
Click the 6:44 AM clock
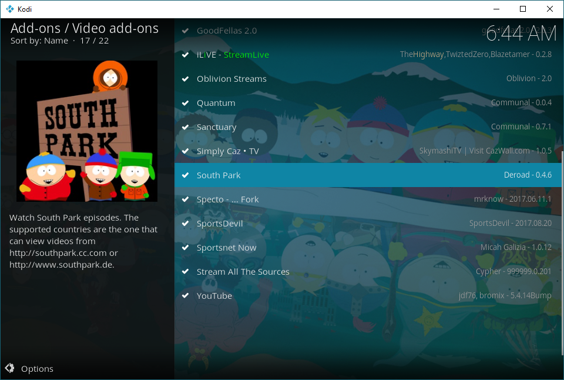point(521,34)
